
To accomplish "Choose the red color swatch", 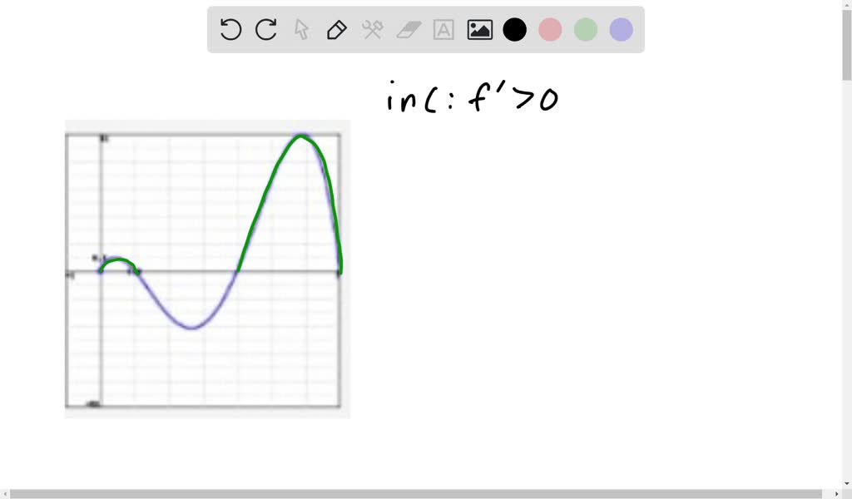I will click(550, 29).
